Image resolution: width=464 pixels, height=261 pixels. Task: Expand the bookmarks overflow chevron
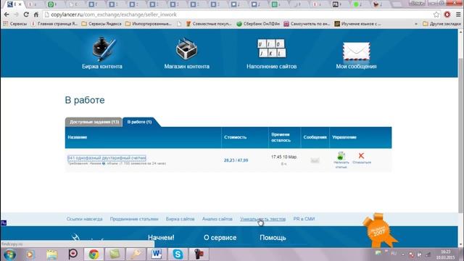[416, 24]
